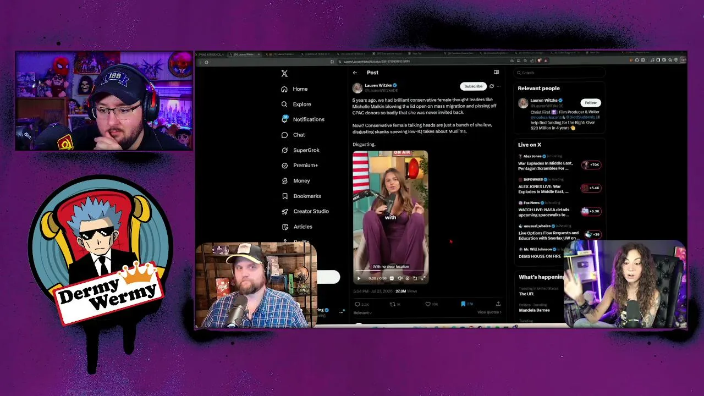Click the Bookmarks icon in sidebar

[284, 196]
